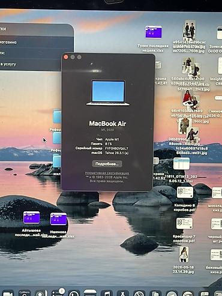Select the Тулен последняя неделя.xlsx file icon
222x296 pixels.
pos(153,32)
